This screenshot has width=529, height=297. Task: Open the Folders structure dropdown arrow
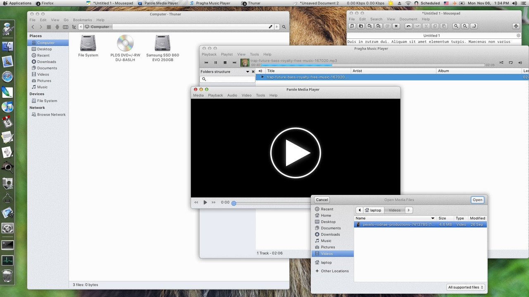click(x=248, y=72)
